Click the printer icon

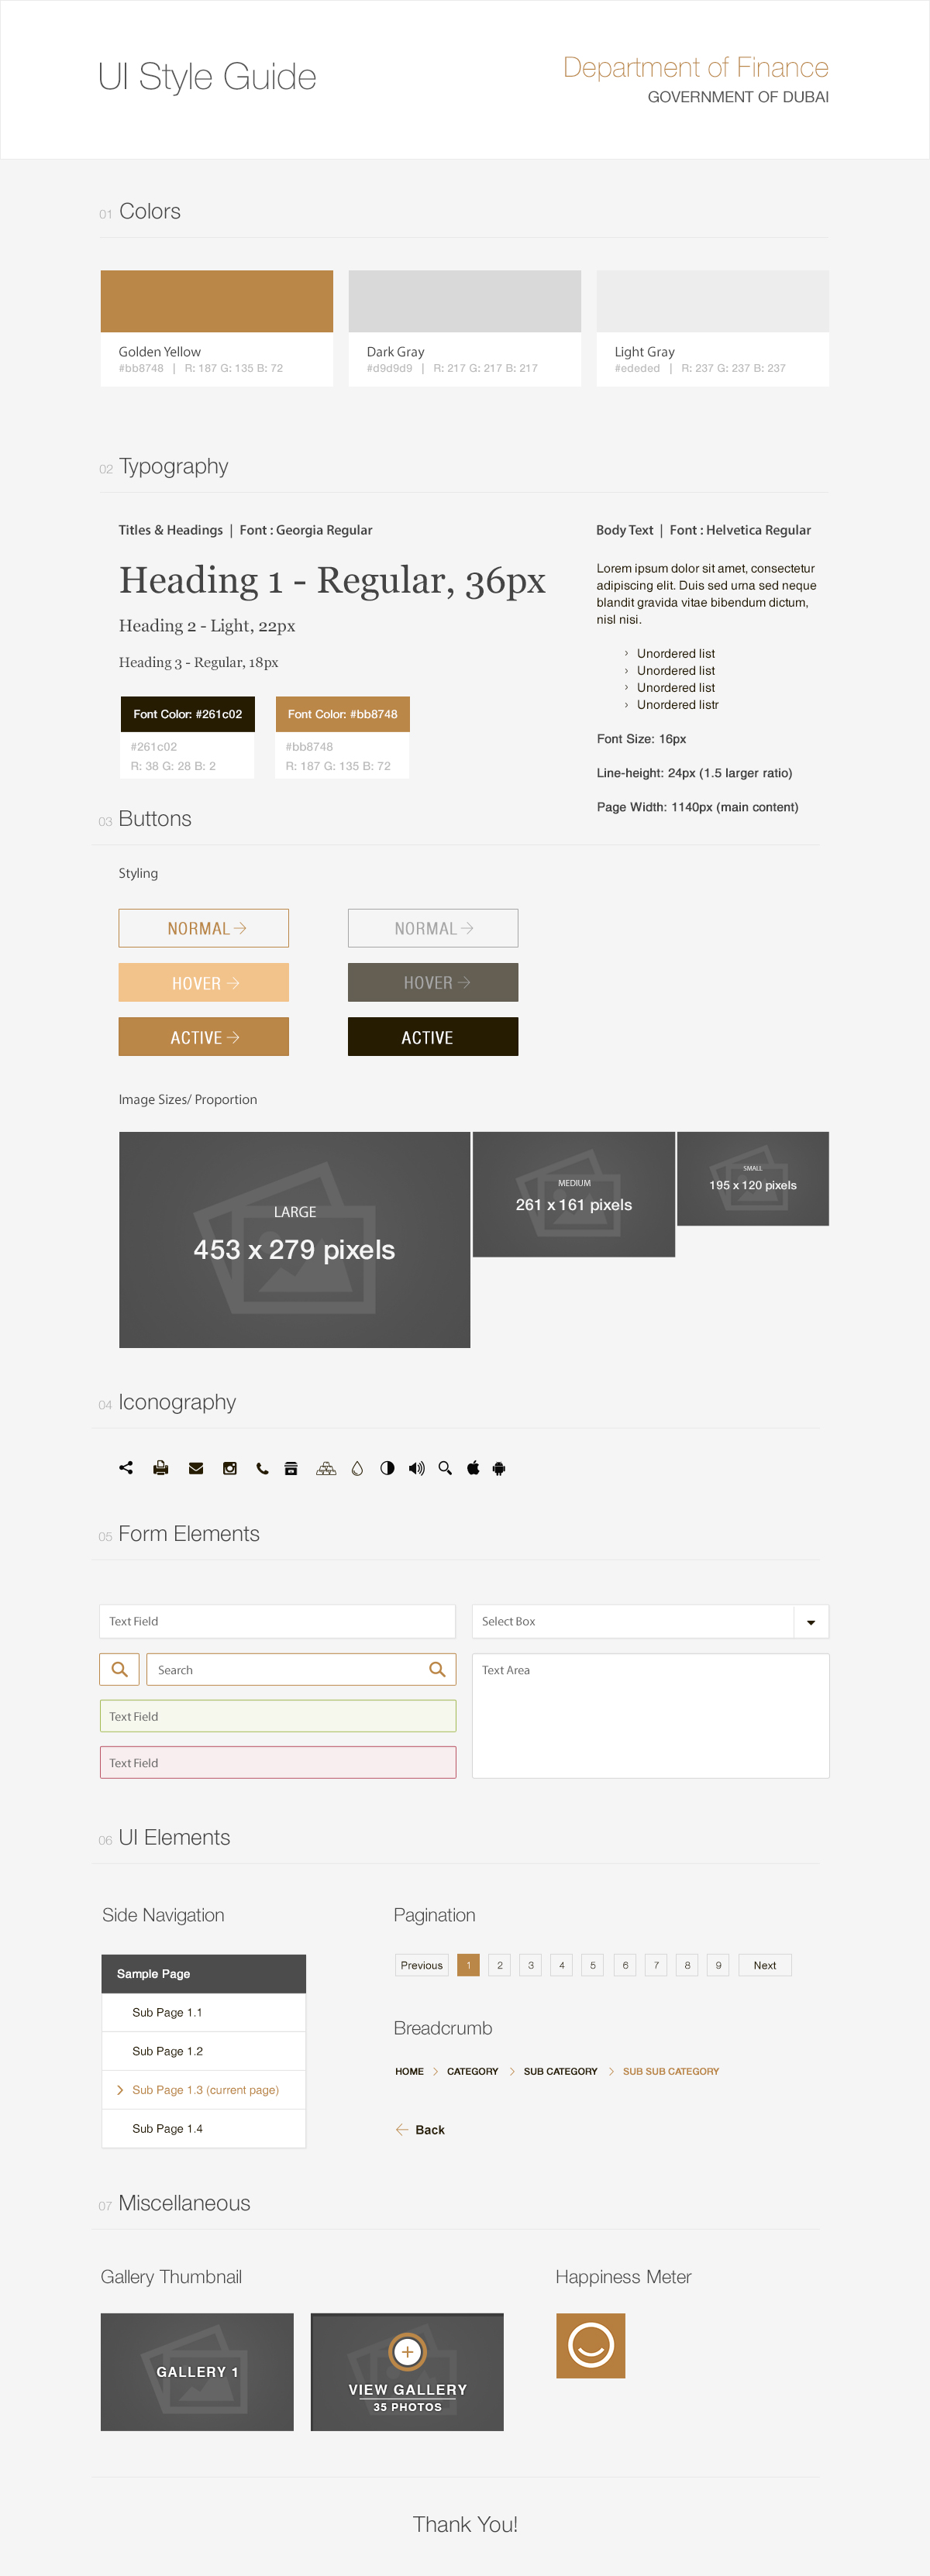point(160,1468)
